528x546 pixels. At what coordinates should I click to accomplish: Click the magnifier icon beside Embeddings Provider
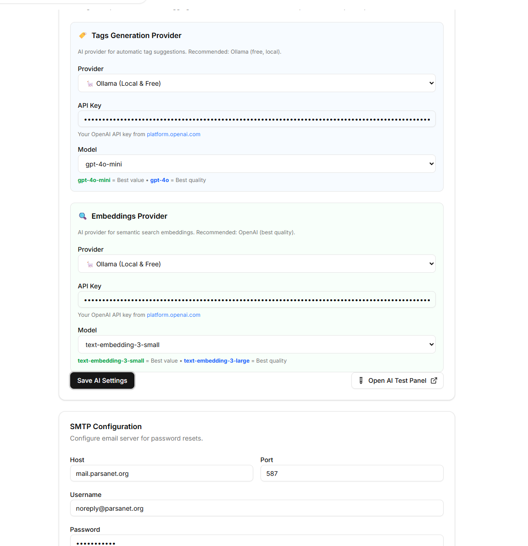tap(83, 216)
